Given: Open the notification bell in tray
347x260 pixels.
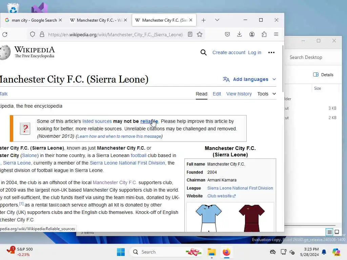Looking at the screenshot, I should [324, 252].
